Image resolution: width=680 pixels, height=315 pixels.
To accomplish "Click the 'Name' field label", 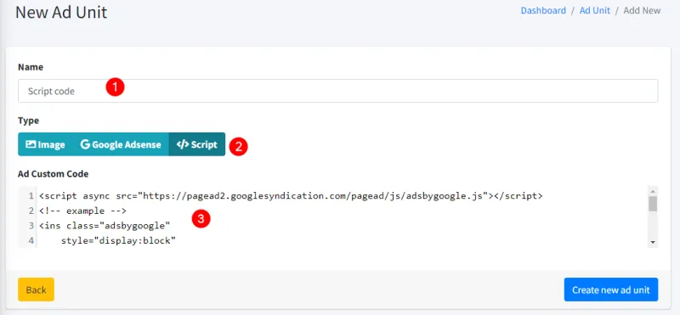I will 31,67.
